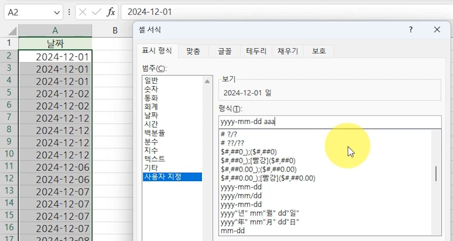Select 지수 category

[172, 150]
